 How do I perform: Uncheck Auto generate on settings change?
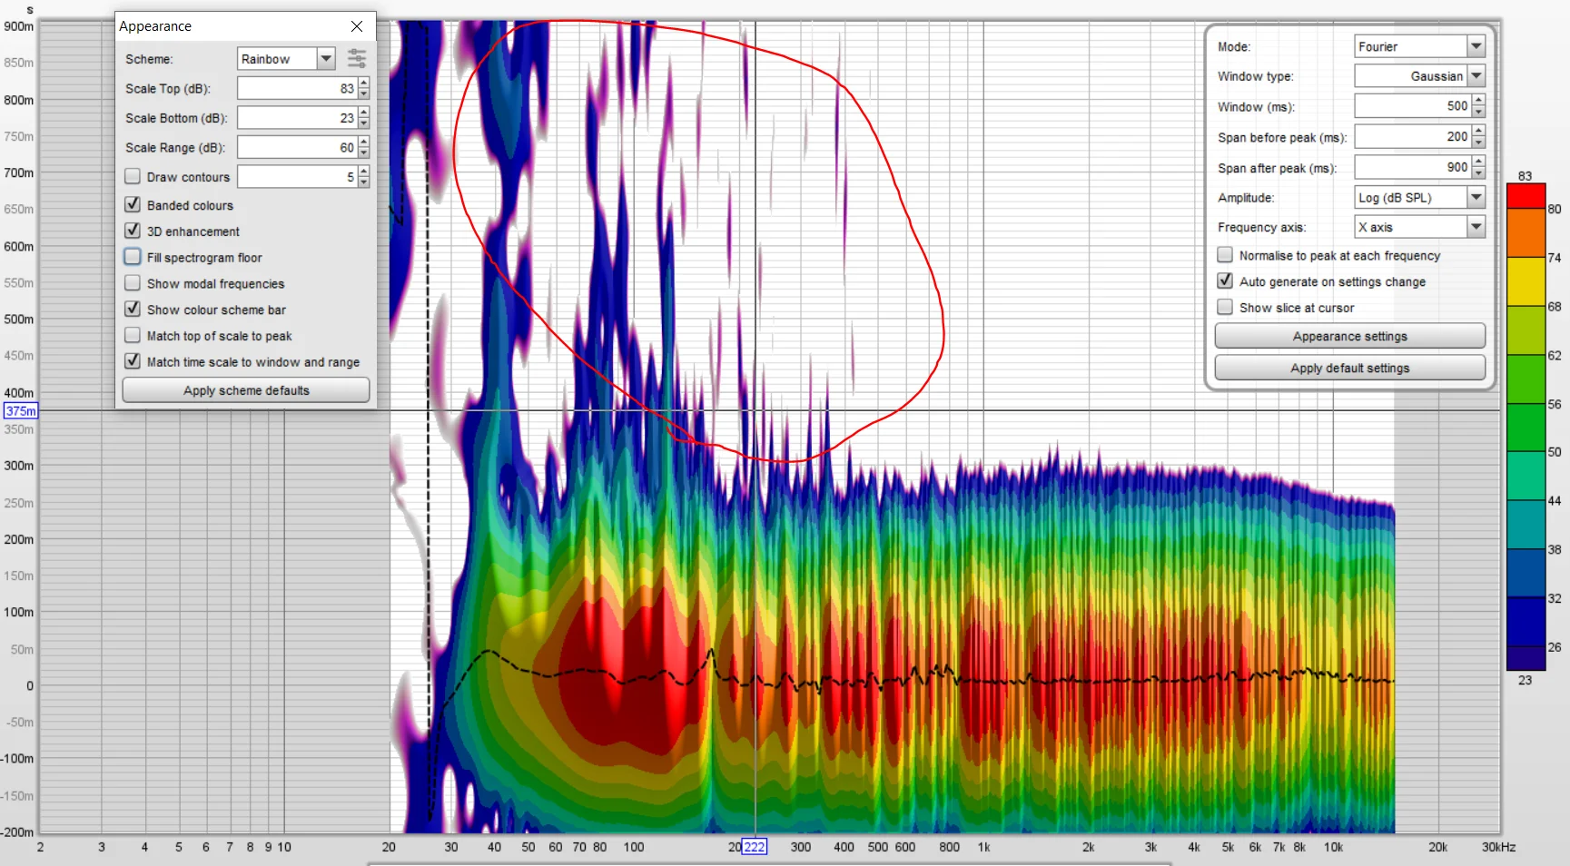(1225, 281)
